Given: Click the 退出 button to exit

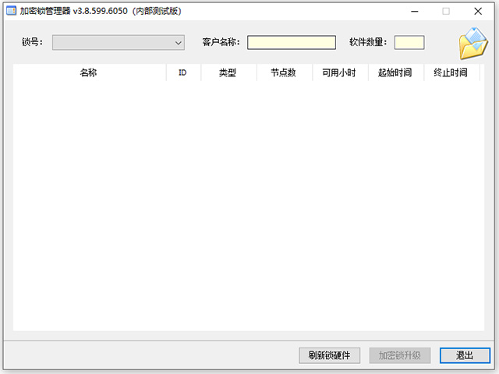Looking at the screenshot, I should tap(465, 355).
